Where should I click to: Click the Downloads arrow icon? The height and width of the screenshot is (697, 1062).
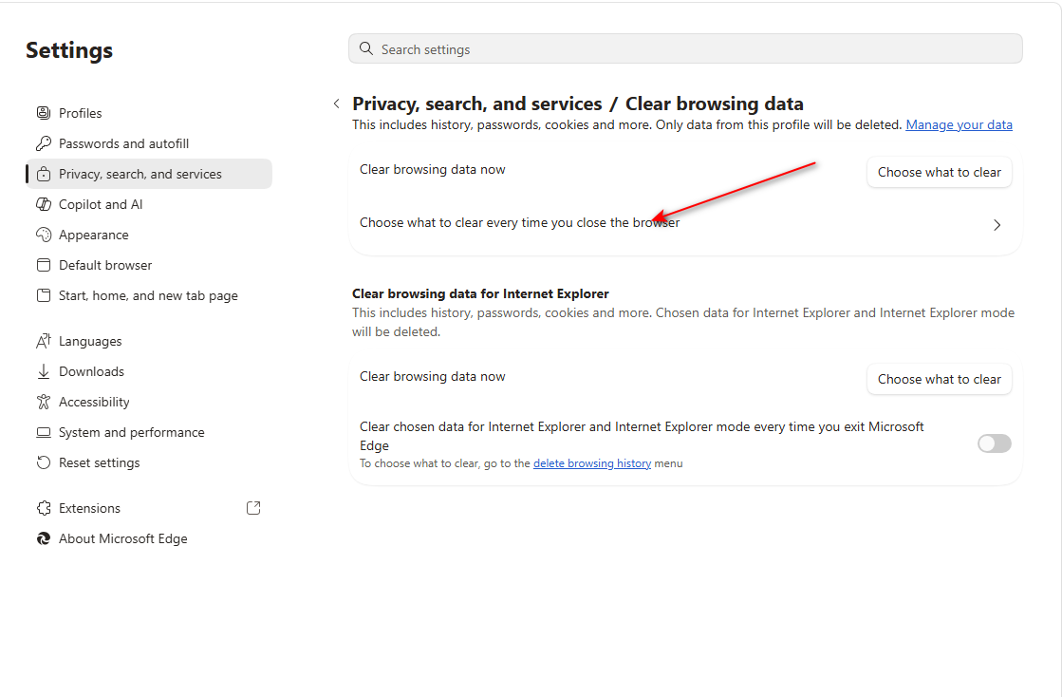point(44,372)
